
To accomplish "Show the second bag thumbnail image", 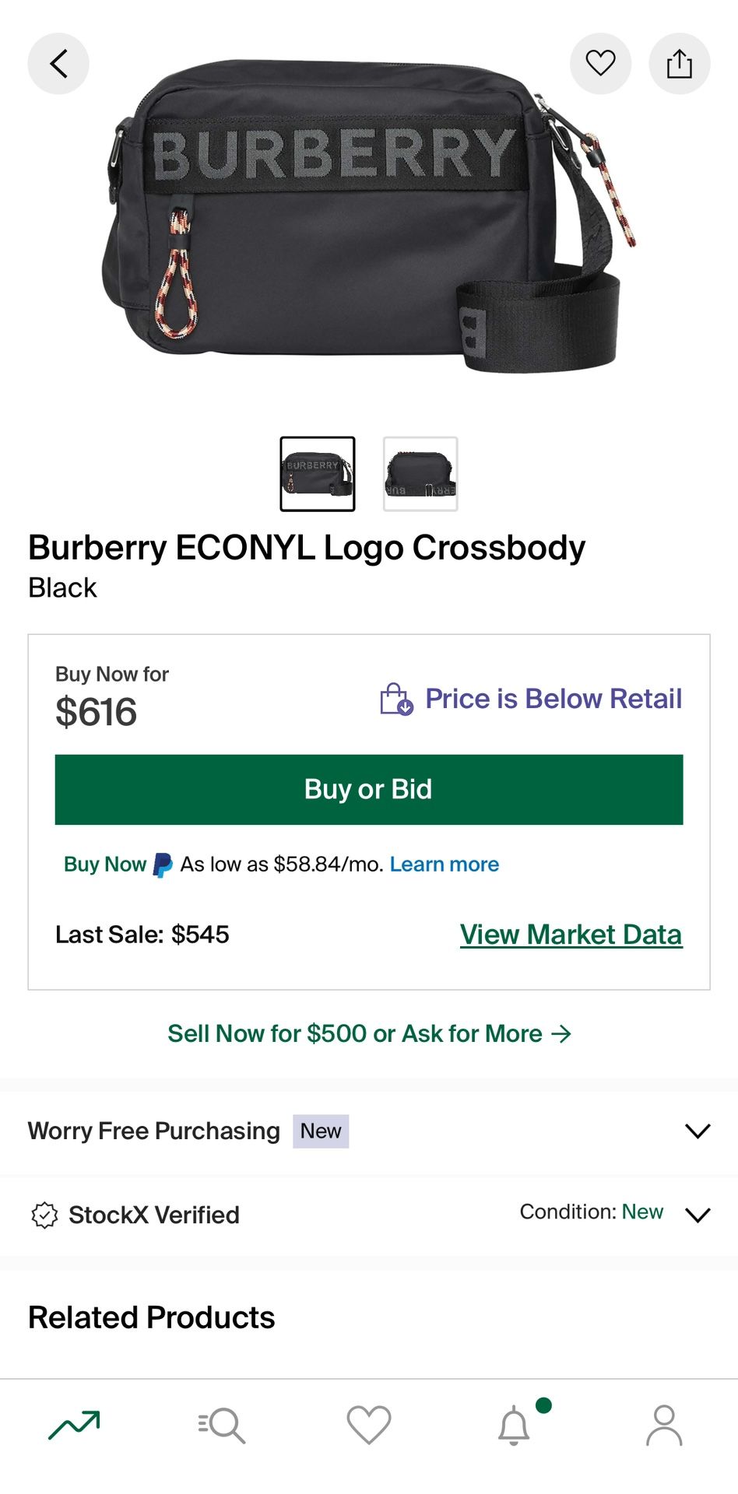I will [x=420, y=474].
